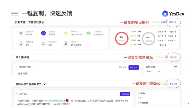Viewport: 193px width, 108px height.
Task: Click the requirement title 来个需求吧
Action: click(22, 57)
